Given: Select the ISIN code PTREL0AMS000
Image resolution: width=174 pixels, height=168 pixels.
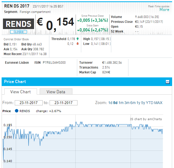Looking at the screenshot, I should pos(54,63).
